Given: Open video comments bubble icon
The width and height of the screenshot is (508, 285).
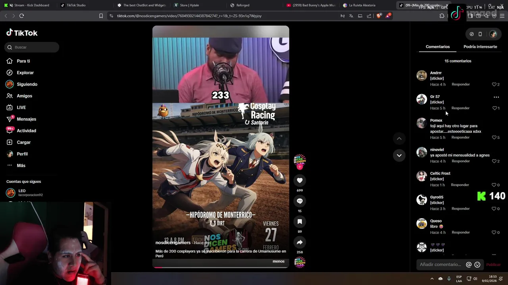Looking at the screenshot, I should point(300,201).
